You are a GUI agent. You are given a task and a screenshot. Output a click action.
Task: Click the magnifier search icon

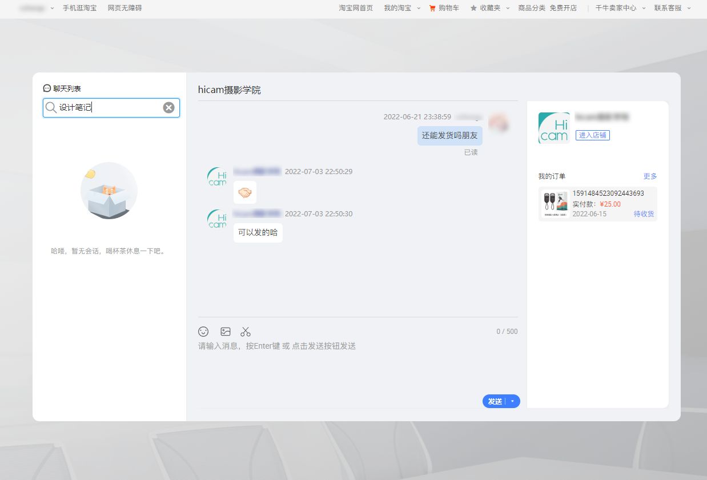tap(51, 108)
